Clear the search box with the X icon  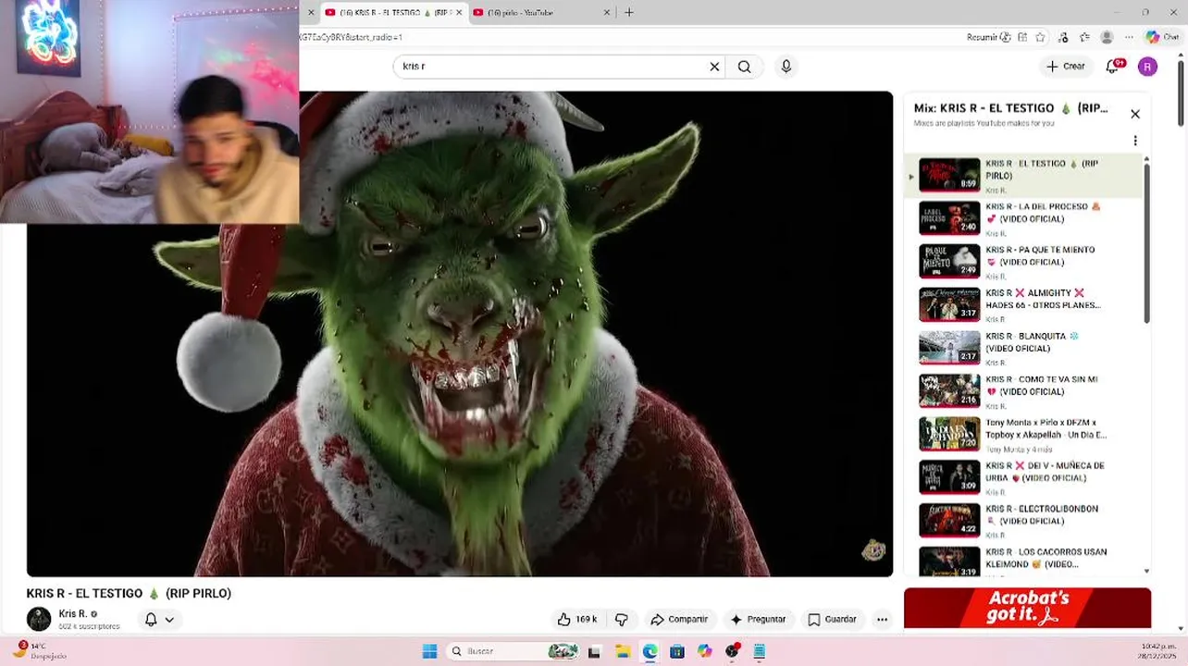(714, 67)
